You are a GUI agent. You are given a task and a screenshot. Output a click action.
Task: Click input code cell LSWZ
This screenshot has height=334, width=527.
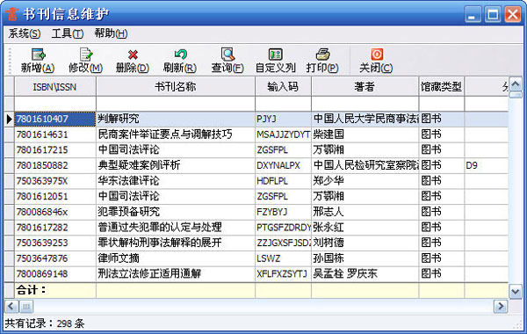point(283,258)
